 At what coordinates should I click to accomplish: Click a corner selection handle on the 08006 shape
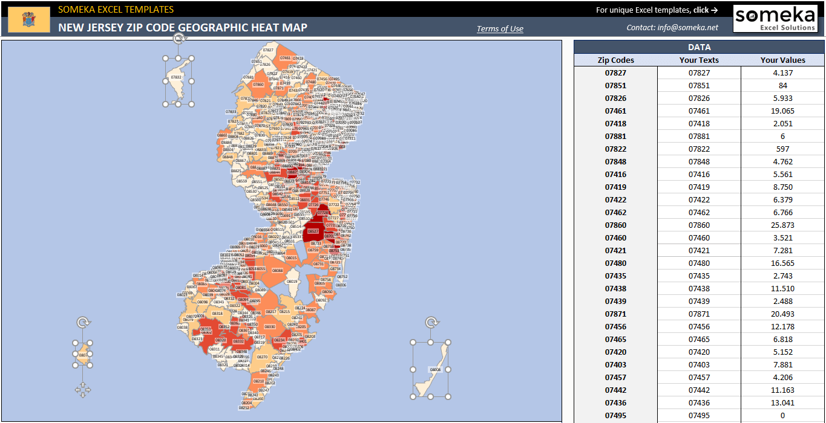413,343
